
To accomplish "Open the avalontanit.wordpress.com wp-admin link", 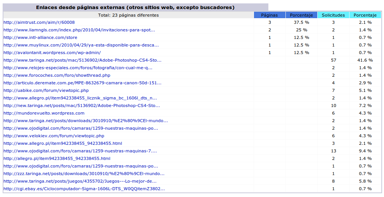I will (x=52, y=53).
